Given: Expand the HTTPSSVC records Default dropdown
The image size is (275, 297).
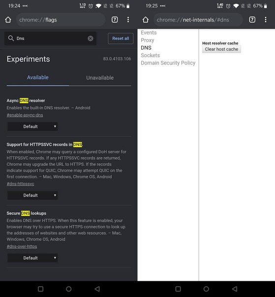Looking at the screenshot, I should [x=32, y=195].
